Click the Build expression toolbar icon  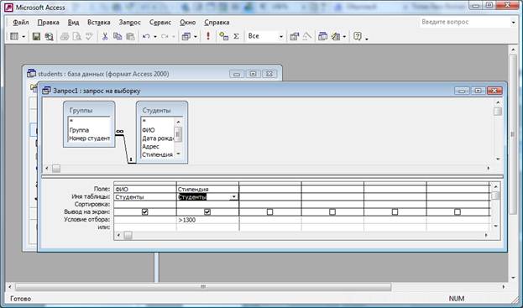pos(306,36)
